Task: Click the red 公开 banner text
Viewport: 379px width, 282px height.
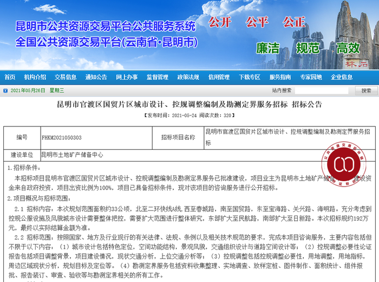Action: pyautogui.click(x=220, y=22)
